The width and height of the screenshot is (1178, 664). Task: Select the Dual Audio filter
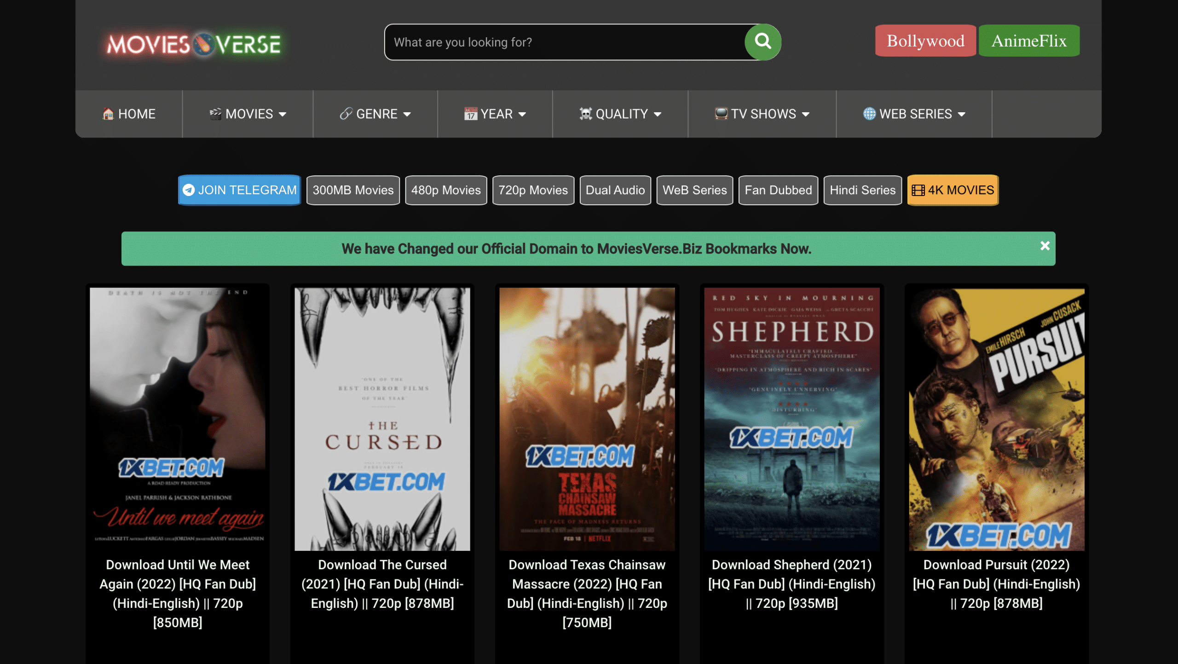(615, 190)
